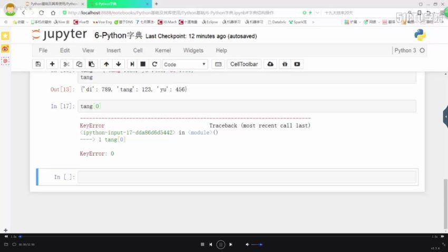Interrupt the kernel with the stop icon
448x252 pixels.
point(143,64)
